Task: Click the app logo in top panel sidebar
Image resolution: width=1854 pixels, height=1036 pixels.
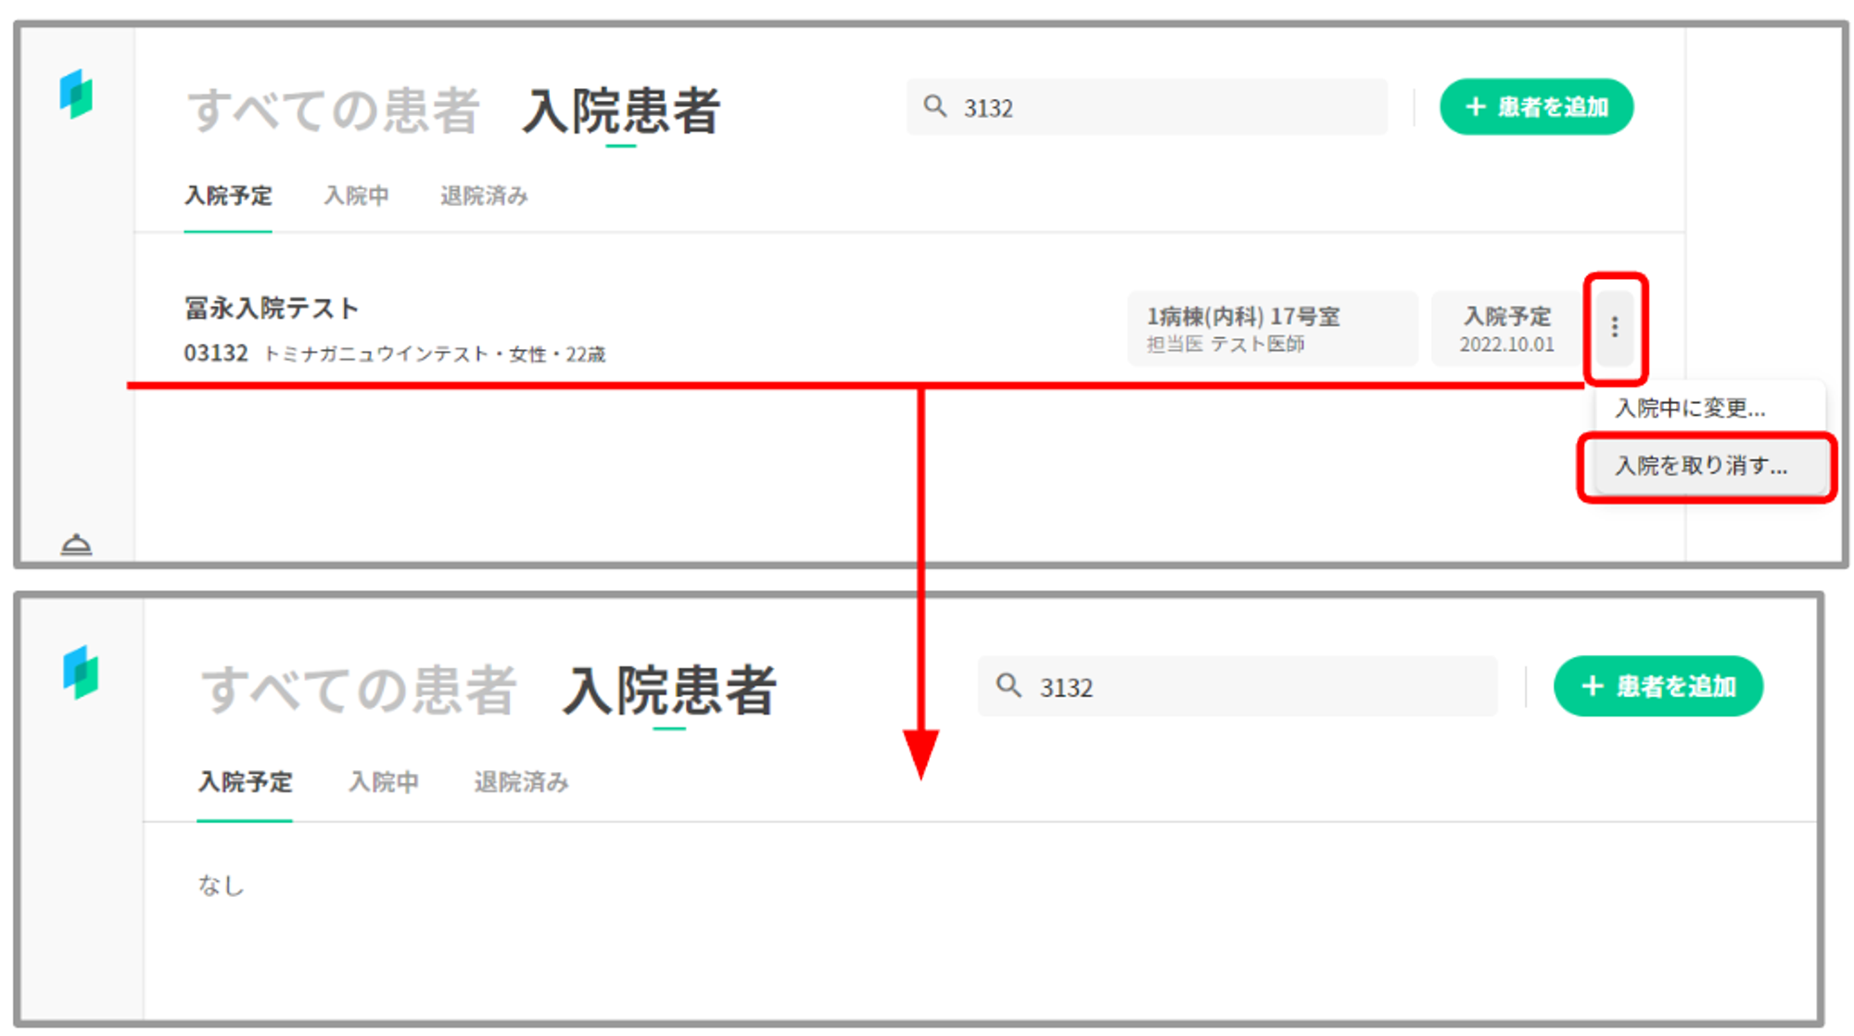Action: tap(76, 94)
